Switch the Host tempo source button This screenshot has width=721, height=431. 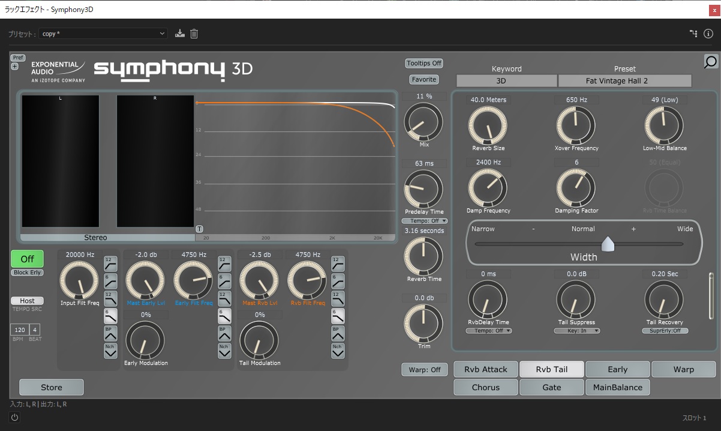pyautogui.click(x=28, y=301)
